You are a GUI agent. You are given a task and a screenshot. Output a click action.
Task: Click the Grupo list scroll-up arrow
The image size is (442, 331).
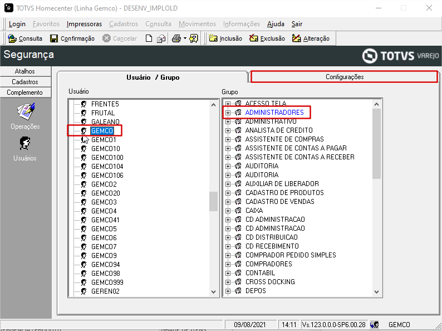[x=376, y=104]
